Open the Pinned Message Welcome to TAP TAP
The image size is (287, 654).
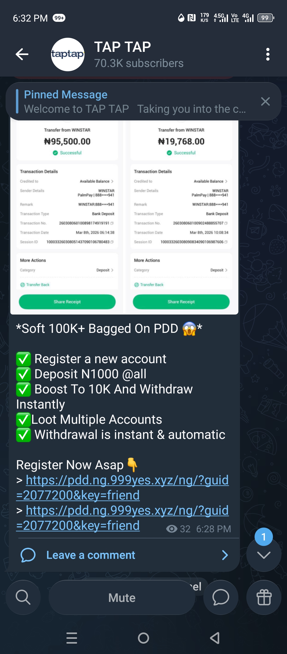tap(135, 102)
